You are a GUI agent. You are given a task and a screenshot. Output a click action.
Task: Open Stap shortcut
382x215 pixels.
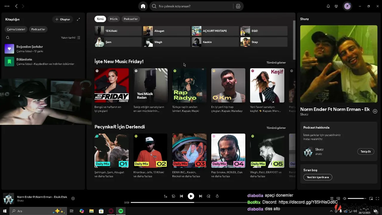(264, 42)
